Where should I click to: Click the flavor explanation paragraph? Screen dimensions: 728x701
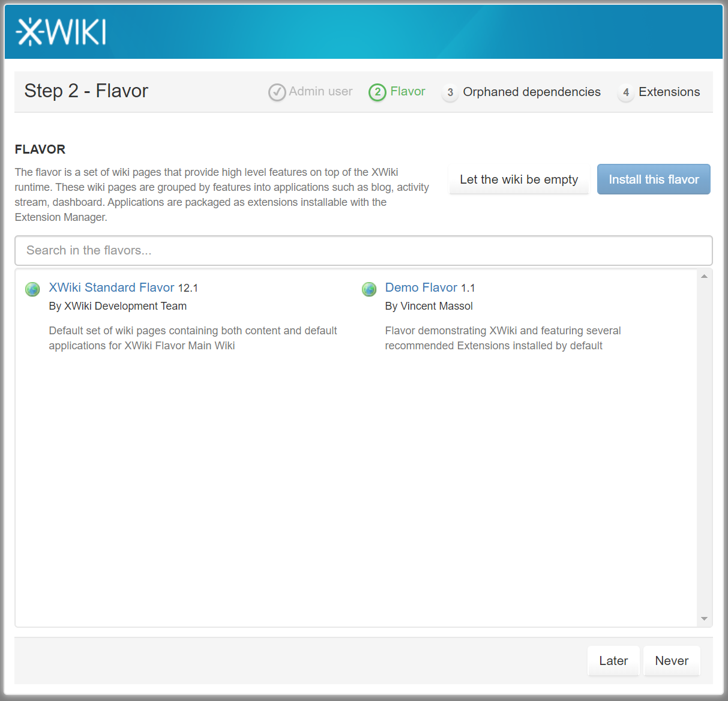(222, 194)
